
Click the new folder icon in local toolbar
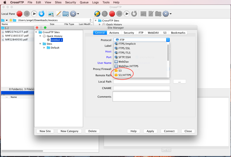tap(66, 14)
